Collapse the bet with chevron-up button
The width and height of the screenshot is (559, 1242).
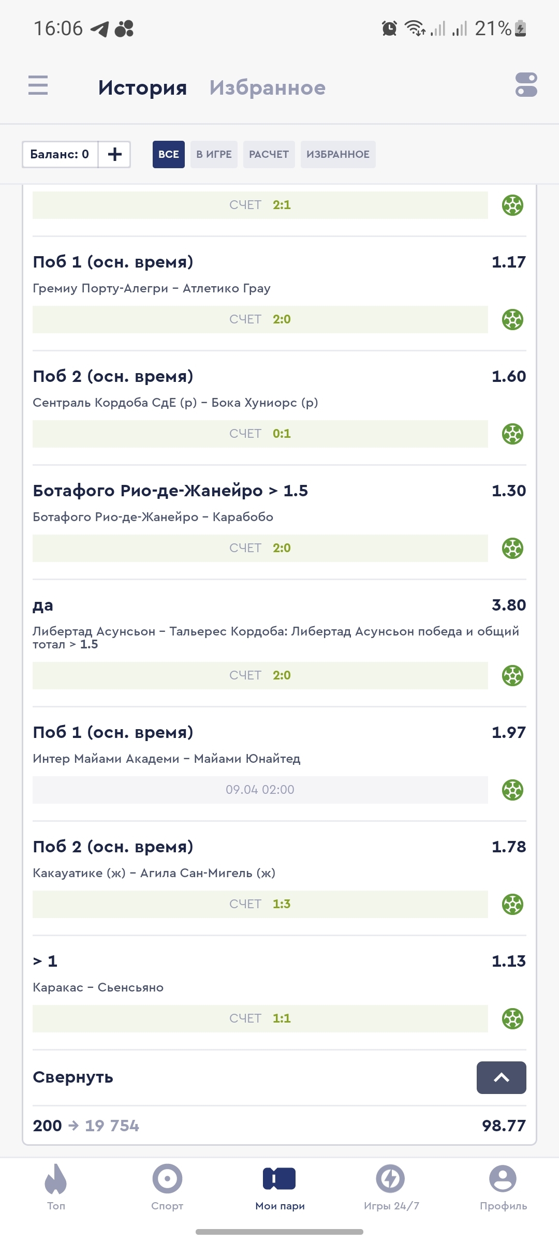(501, 1077)
